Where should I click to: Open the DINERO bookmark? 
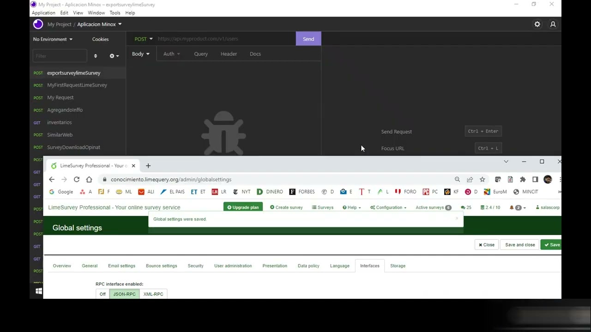coord(270,192)
